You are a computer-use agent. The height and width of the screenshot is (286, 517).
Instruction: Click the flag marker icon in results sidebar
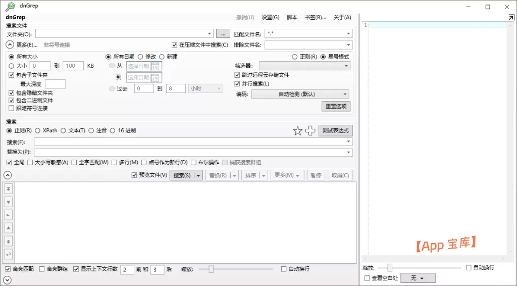point(9,215)
